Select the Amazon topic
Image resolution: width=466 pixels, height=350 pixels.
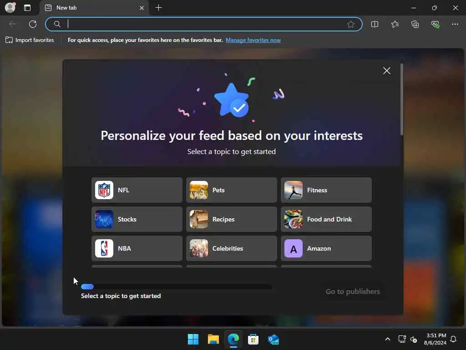pos(326,248)
